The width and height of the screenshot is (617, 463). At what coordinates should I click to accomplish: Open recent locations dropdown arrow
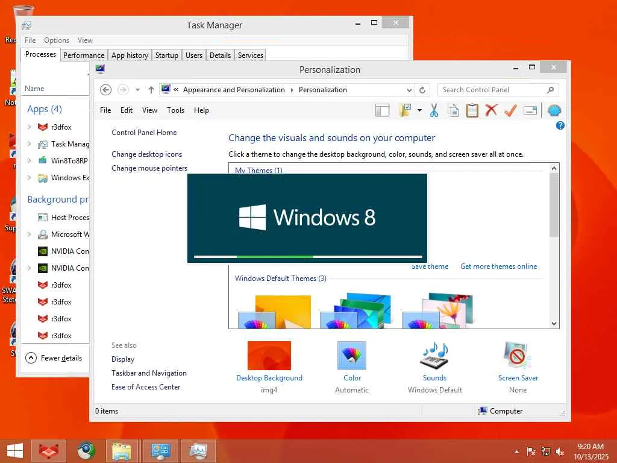click(137, 90)
